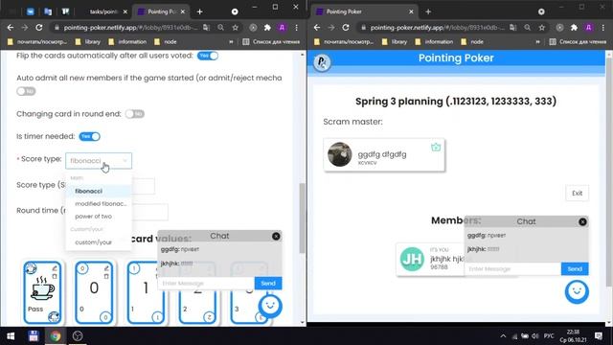Edit the 0 card with pencil icon
Image resolution: width=613 pixels, height=345 pixels.
pos(106,268)
